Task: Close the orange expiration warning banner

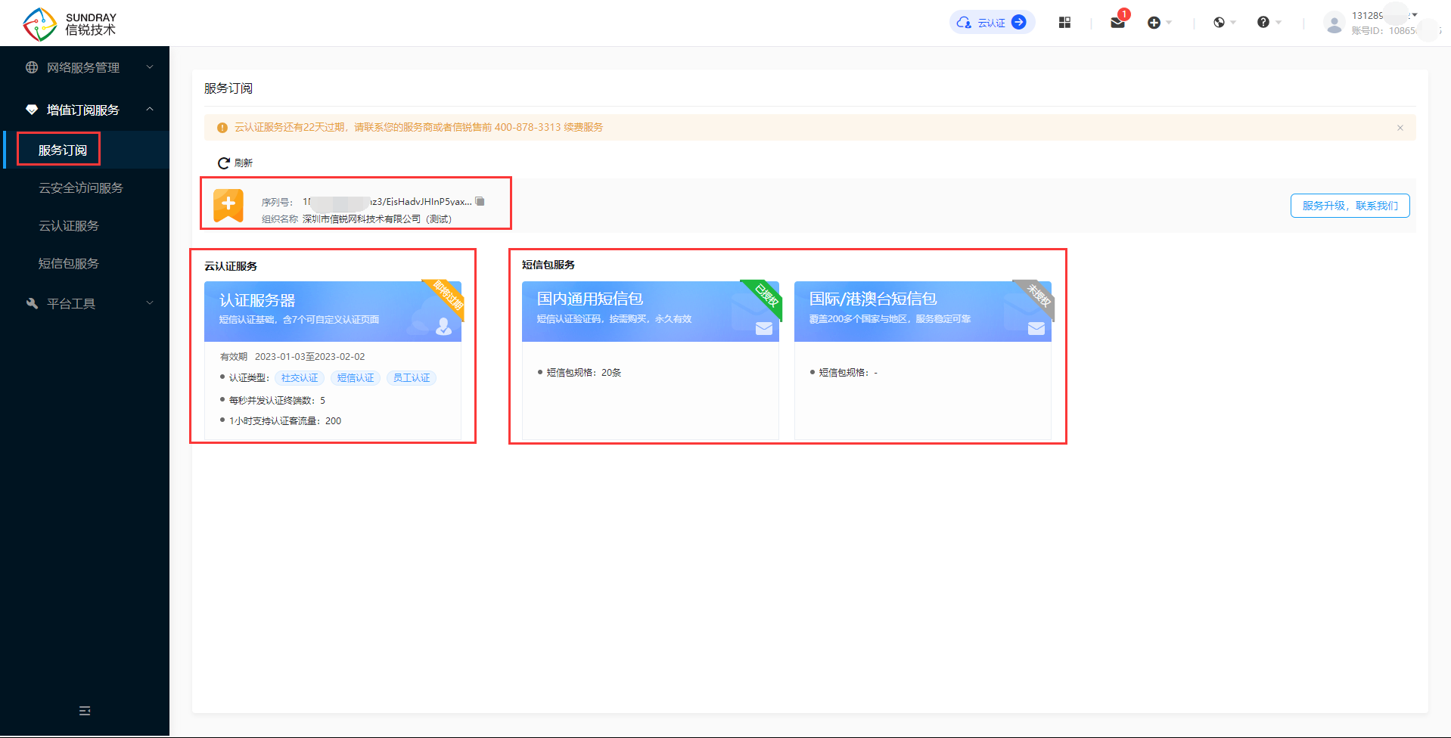Action: pyautogui.click(x=1400, y=128)
